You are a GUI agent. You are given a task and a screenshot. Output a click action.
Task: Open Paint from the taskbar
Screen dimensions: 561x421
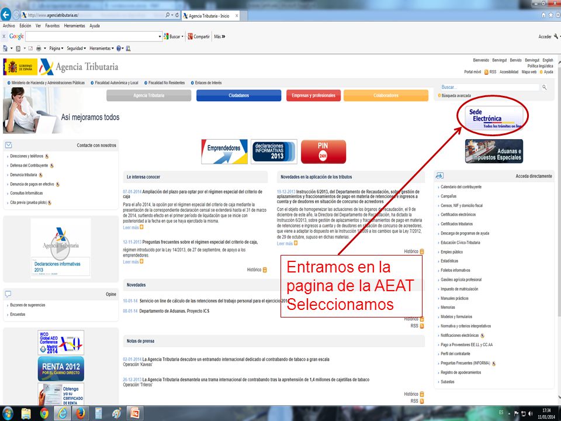pos(116,413)
